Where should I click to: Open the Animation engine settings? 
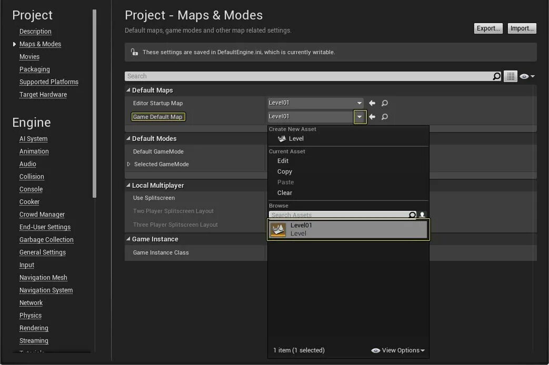click(x=34, y=151)
